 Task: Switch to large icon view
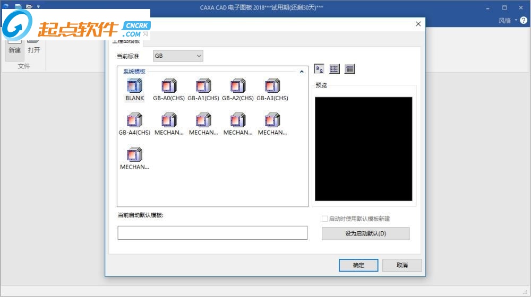(319, 69)
